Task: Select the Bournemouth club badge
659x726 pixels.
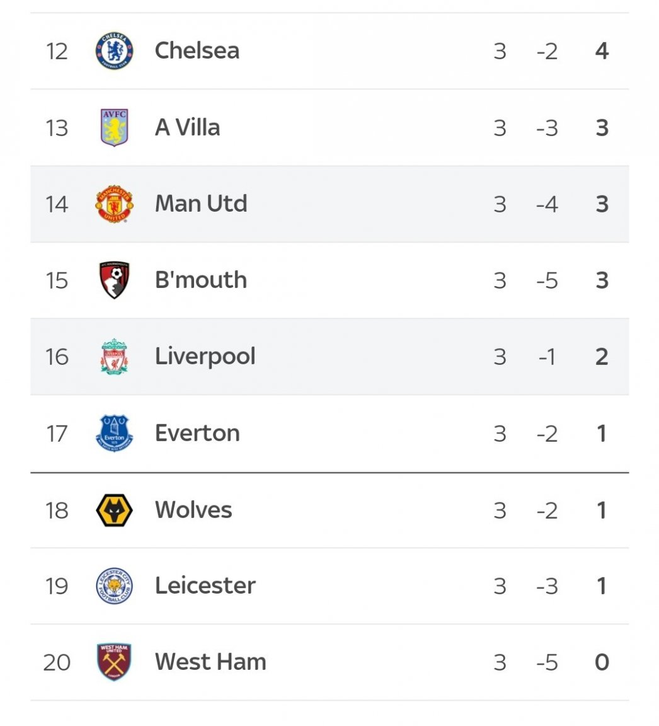Action: point(114,280)
